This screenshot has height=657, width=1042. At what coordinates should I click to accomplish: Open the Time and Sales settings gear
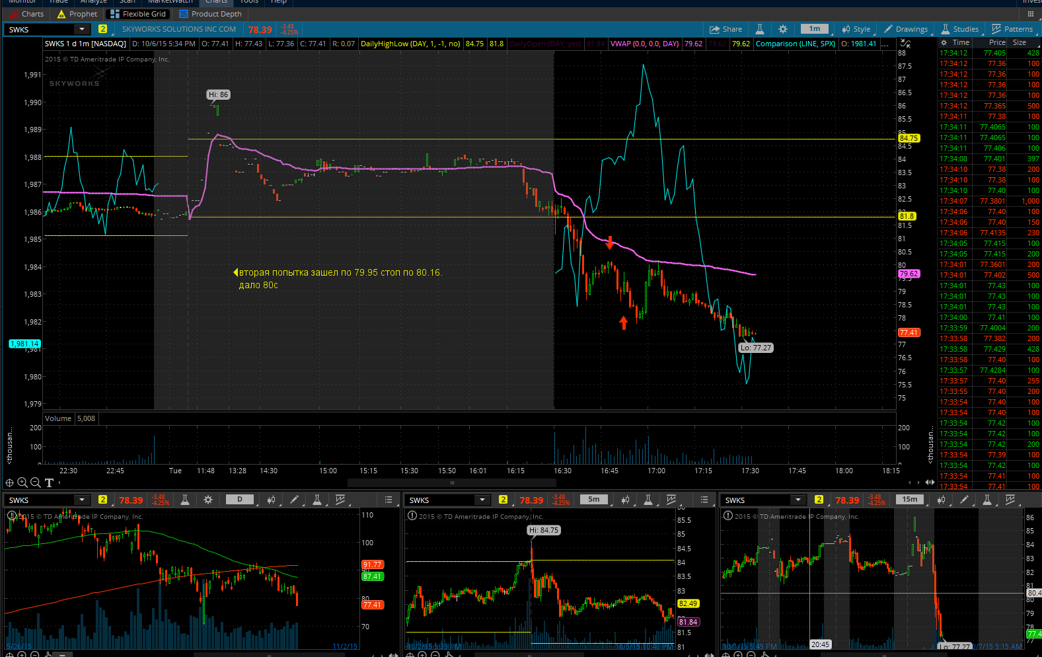coord(944,42)
